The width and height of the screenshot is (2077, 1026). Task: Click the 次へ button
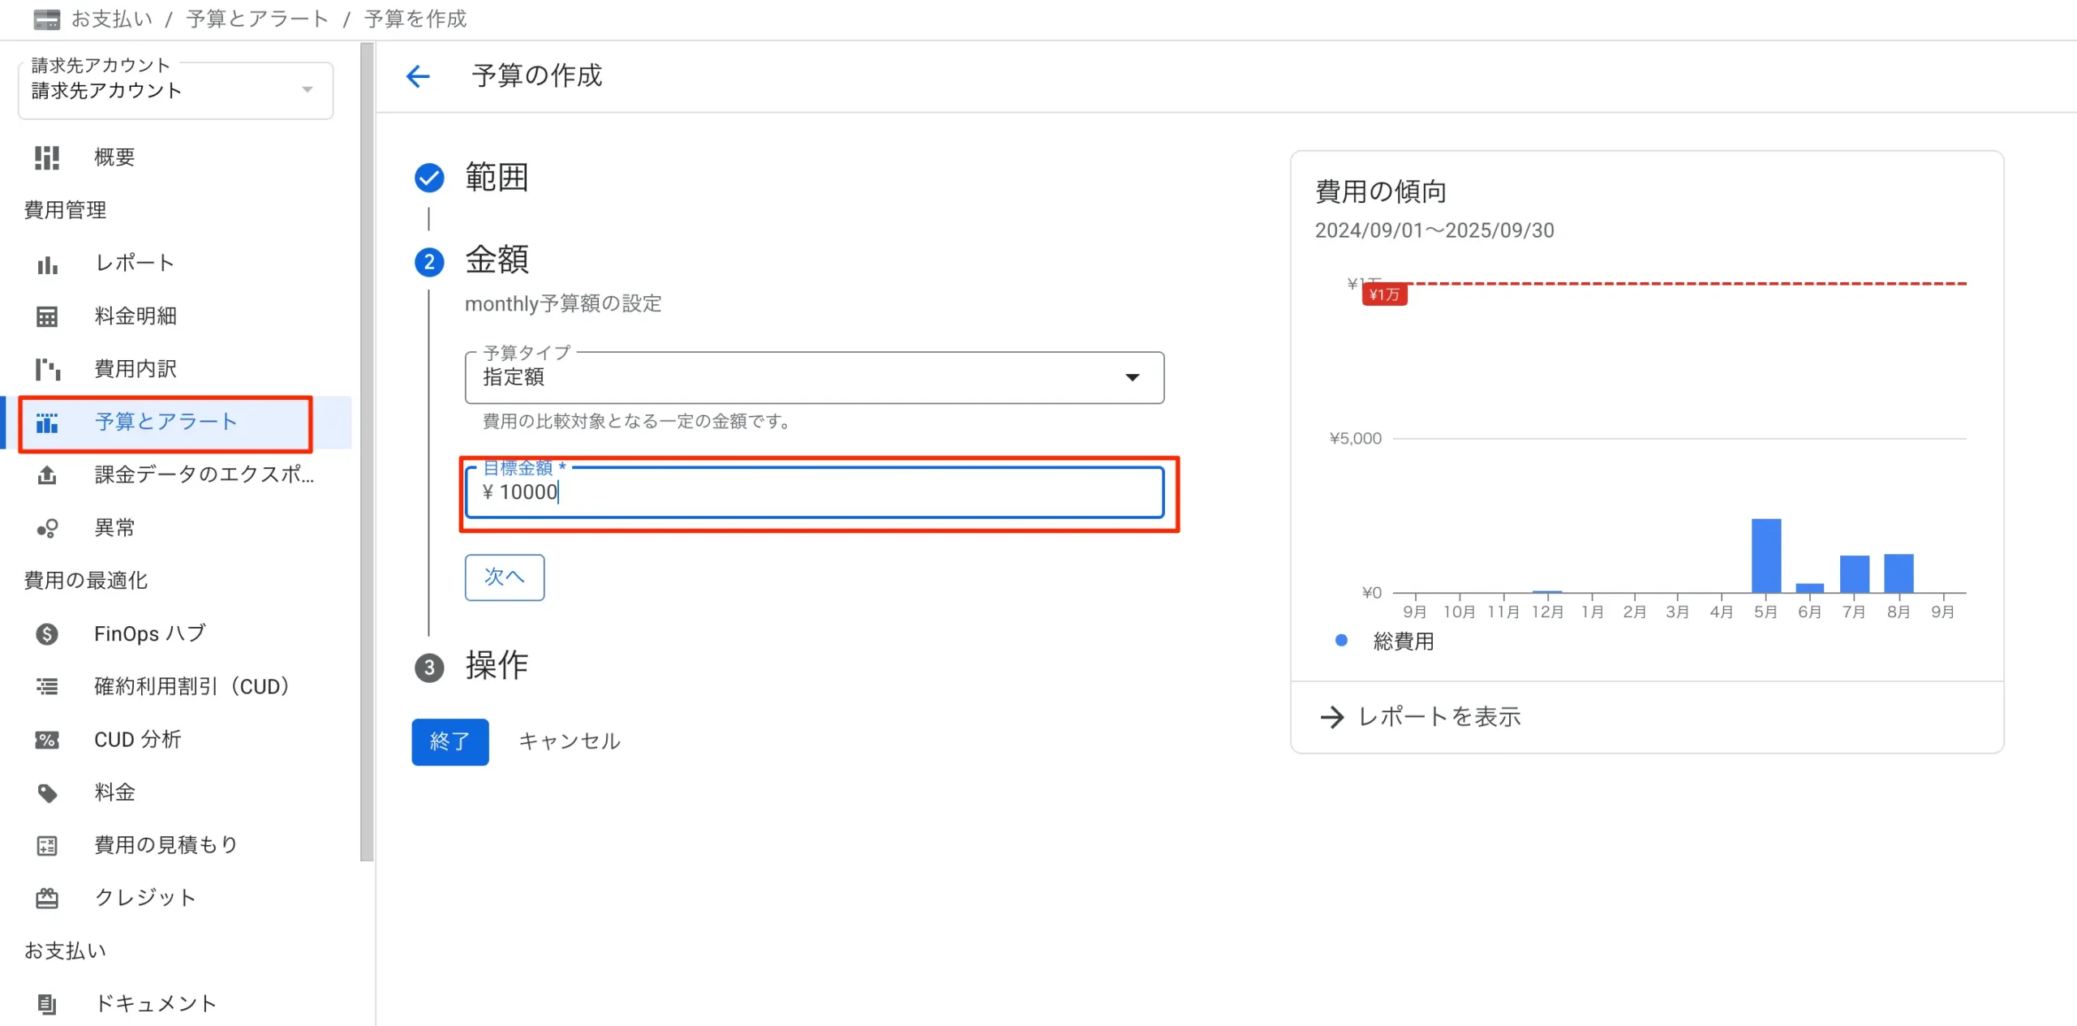[x=504, y=577]
